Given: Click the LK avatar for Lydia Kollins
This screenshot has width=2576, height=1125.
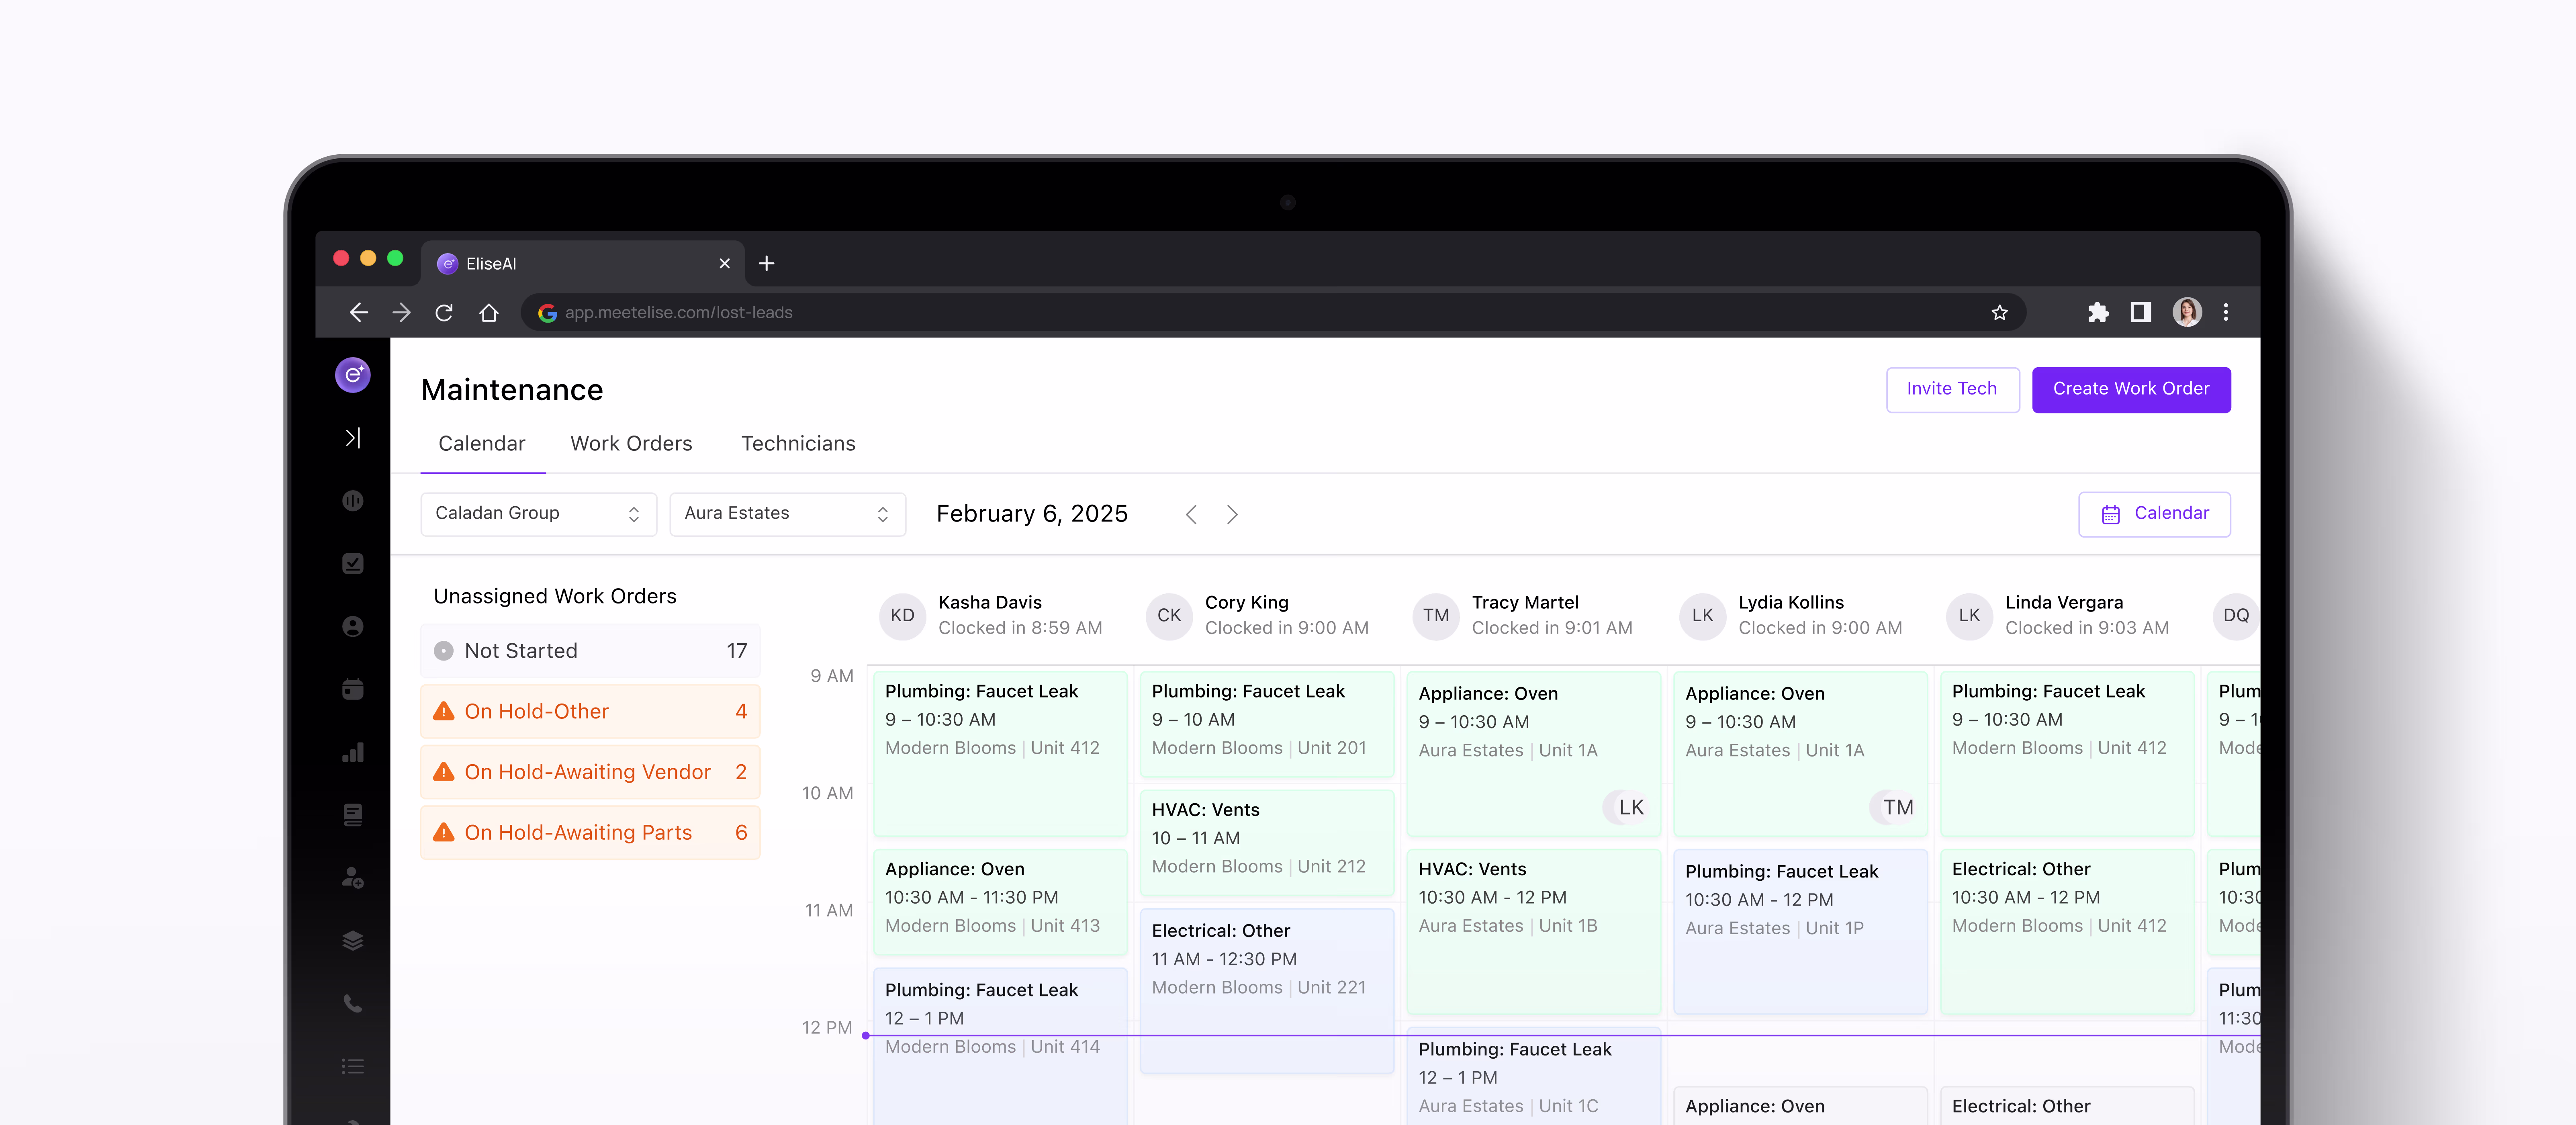Looking at the screenshot, I should [1703, 616].
